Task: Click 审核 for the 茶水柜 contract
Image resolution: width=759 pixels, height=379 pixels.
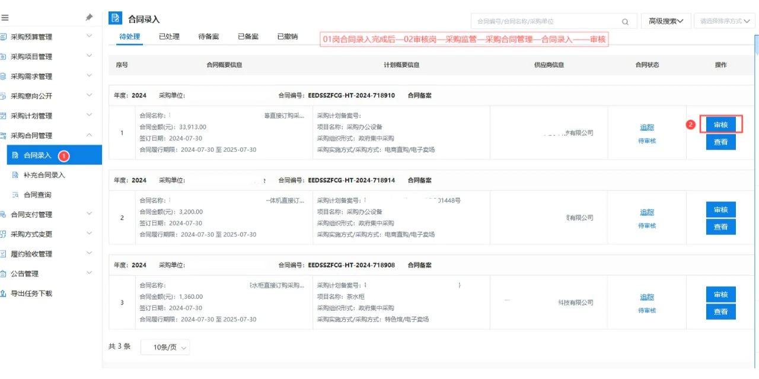Action: (x=720, y=294)
